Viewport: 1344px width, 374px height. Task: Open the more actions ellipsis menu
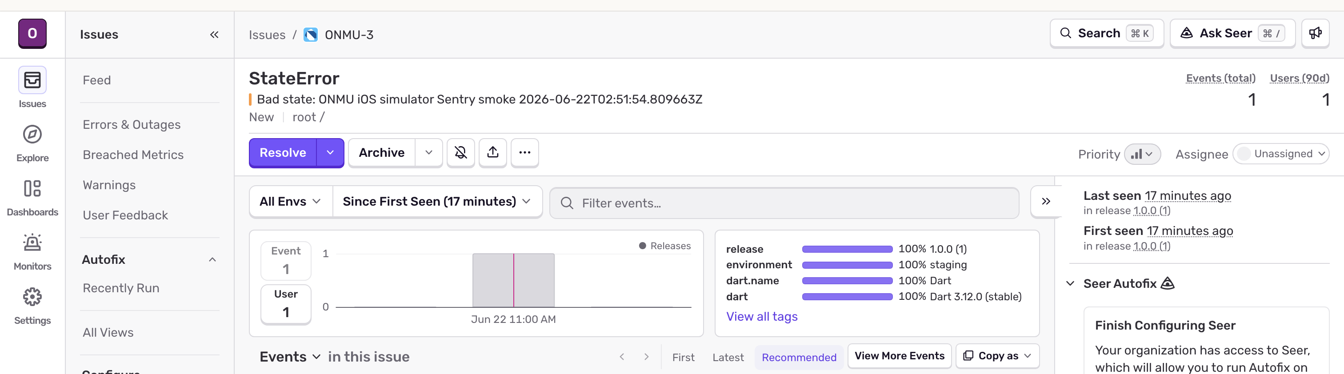point(524,152)
